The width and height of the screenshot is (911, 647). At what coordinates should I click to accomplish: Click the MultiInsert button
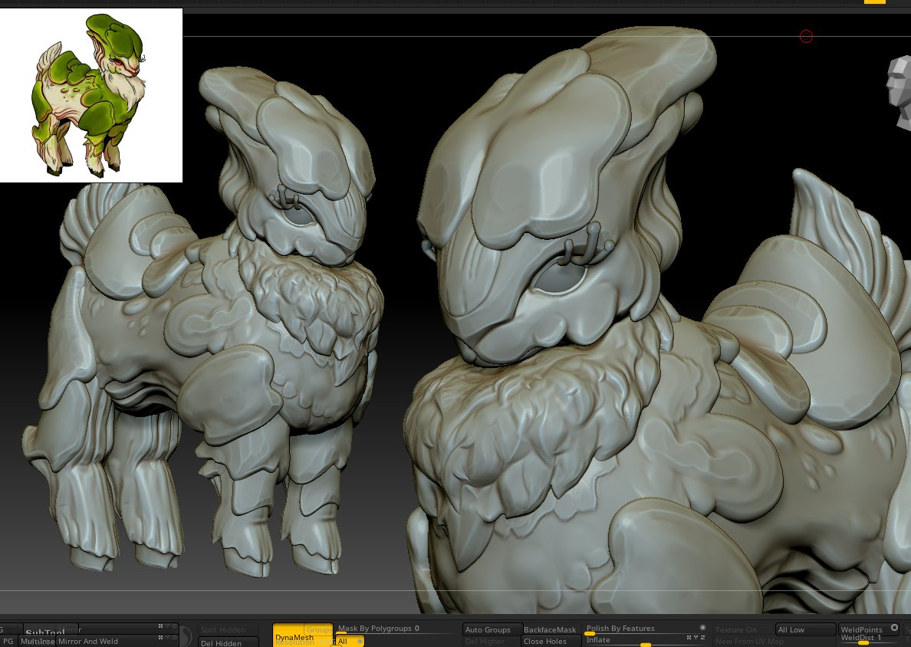[x=37, y=641]
